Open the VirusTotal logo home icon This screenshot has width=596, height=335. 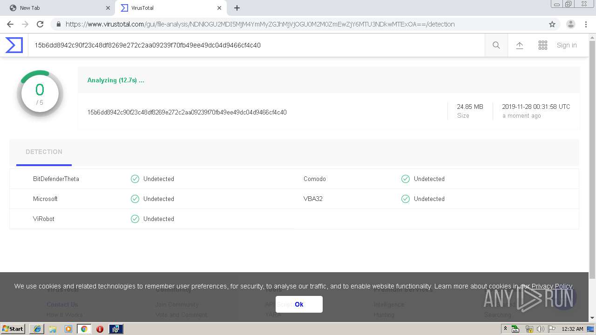point(14,45)
